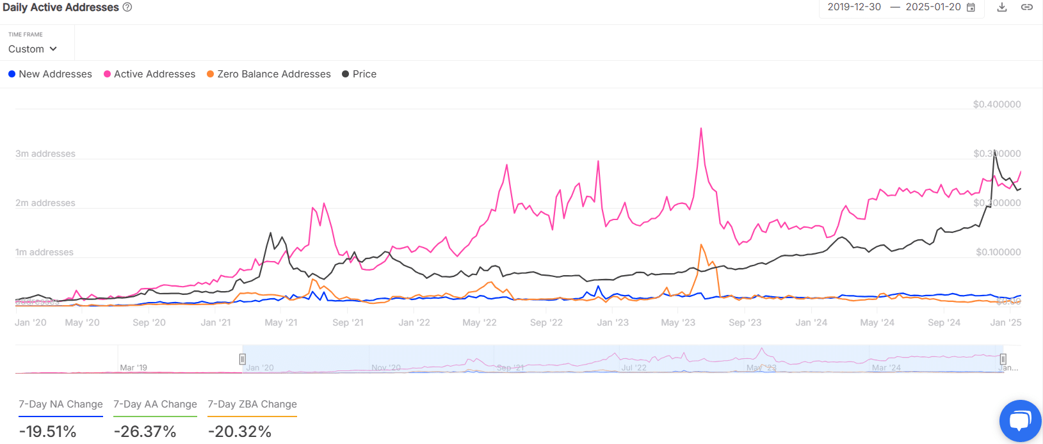The image size is (1043, 444).
Task: Open the chat support bubble
Action: pos(1019,421)
